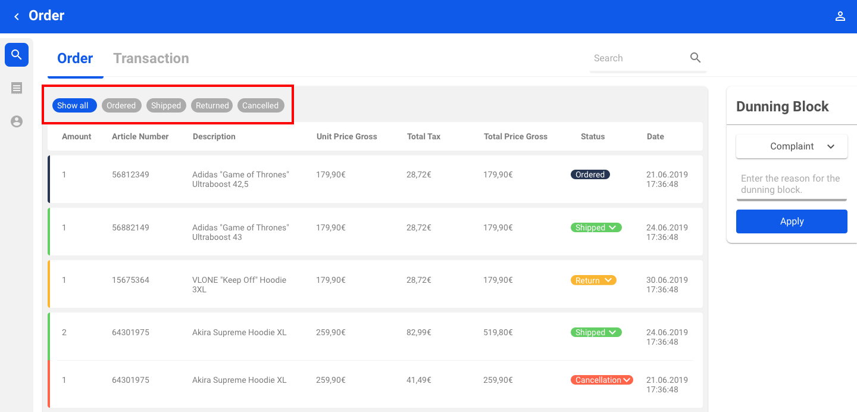Screen dimensions: 857x412
Task: Expand the Complaint dropdown
Action: click(x=792, y=146)
